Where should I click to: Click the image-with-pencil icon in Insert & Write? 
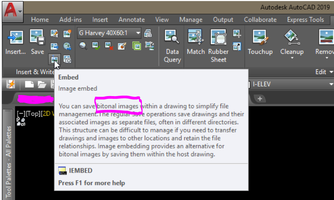[x=54, y=33]
